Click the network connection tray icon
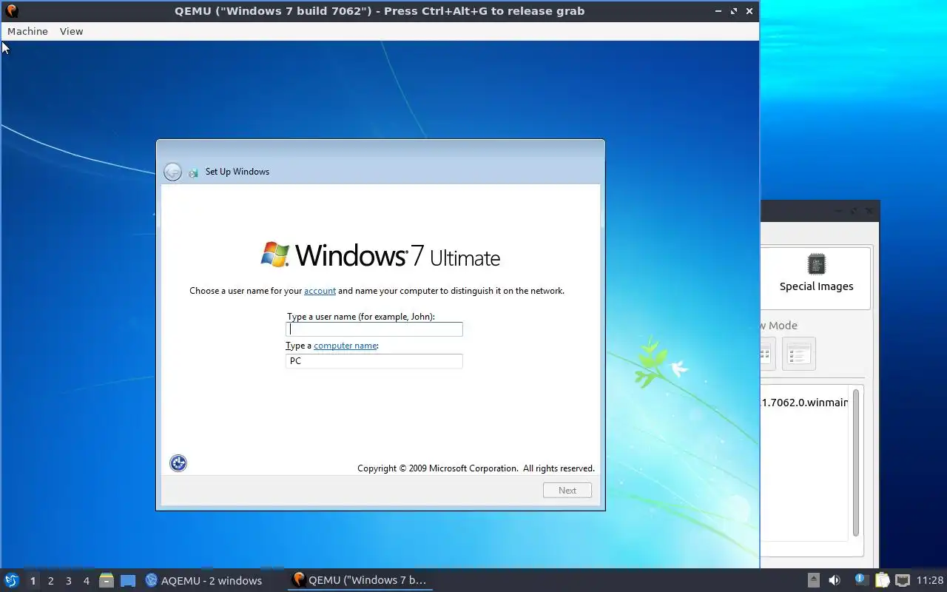The image size is (947, 592). 902,580
